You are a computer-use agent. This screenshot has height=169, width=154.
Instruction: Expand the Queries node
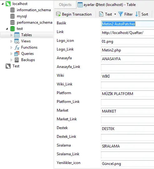click(11, 54)
